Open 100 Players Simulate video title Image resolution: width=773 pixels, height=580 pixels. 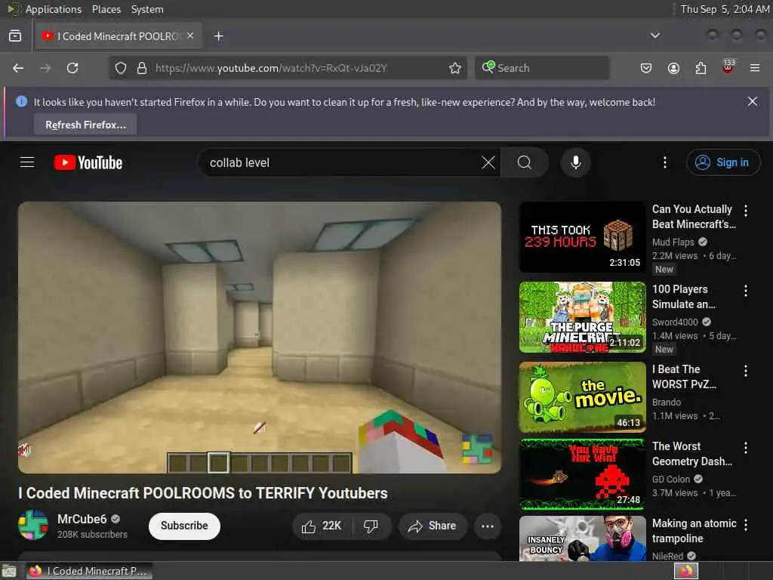click(684, 296)
